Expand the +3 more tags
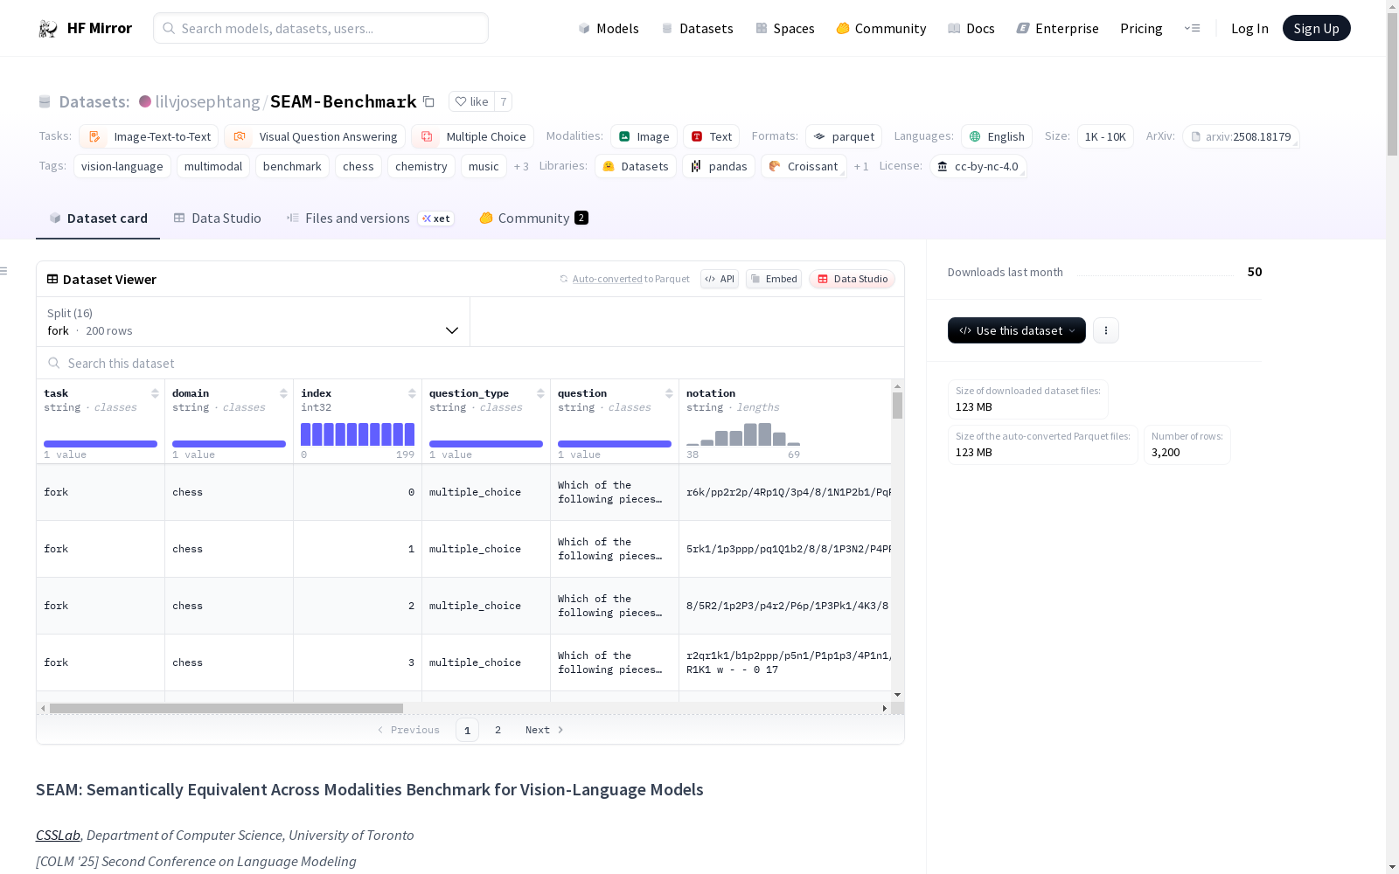 click(x=521, y=166)
